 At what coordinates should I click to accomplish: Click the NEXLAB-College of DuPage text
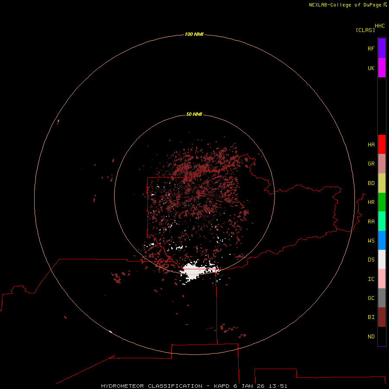pos(345,5)
